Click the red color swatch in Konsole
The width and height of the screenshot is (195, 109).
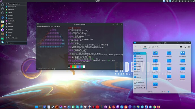tap(71, 67)
